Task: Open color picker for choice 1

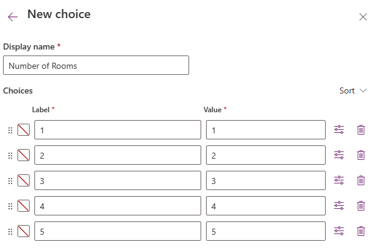Action: [24, 130]
